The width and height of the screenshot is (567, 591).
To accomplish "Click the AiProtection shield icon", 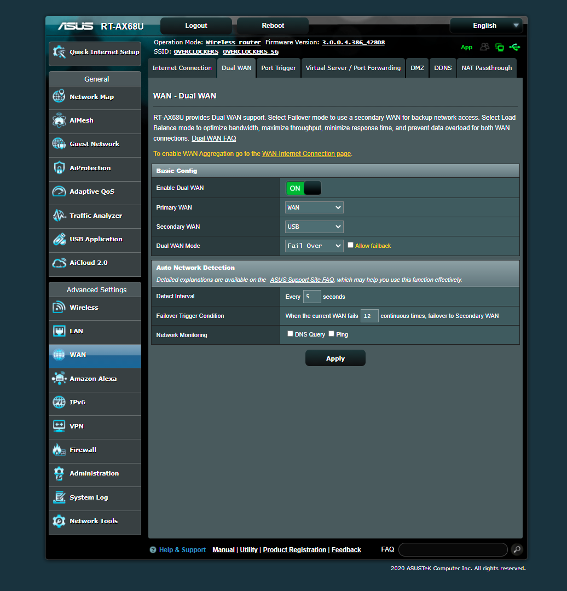I will tap(59, 168).
